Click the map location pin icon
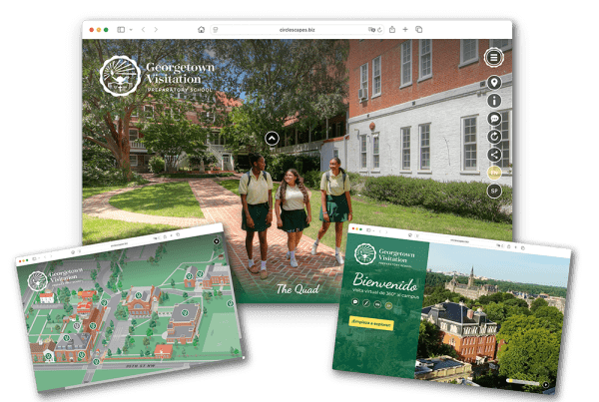The width and height of the screenshot is (599, 402). pos(494,83)
